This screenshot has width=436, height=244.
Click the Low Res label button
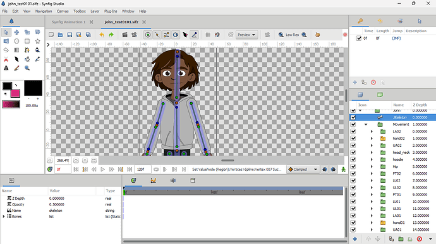click(292, 35)
